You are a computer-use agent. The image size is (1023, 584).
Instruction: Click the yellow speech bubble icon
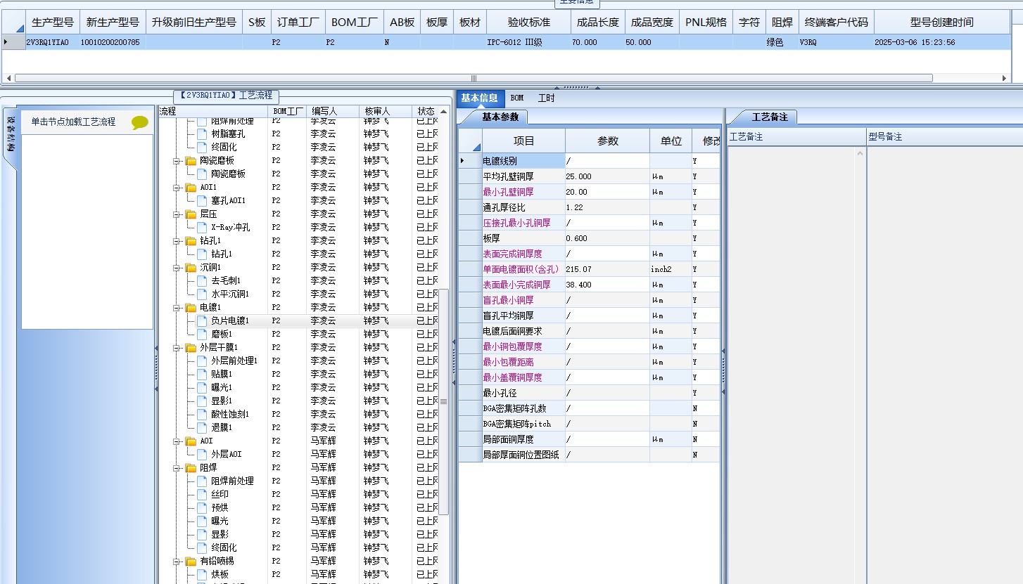coord(140,122)
